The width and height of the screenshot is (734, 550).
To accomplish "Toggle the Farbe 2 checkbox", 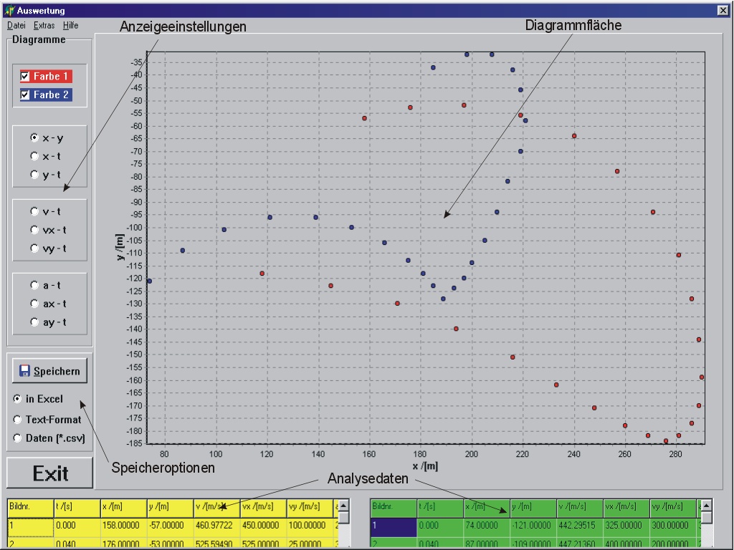I will click(25, 95).
